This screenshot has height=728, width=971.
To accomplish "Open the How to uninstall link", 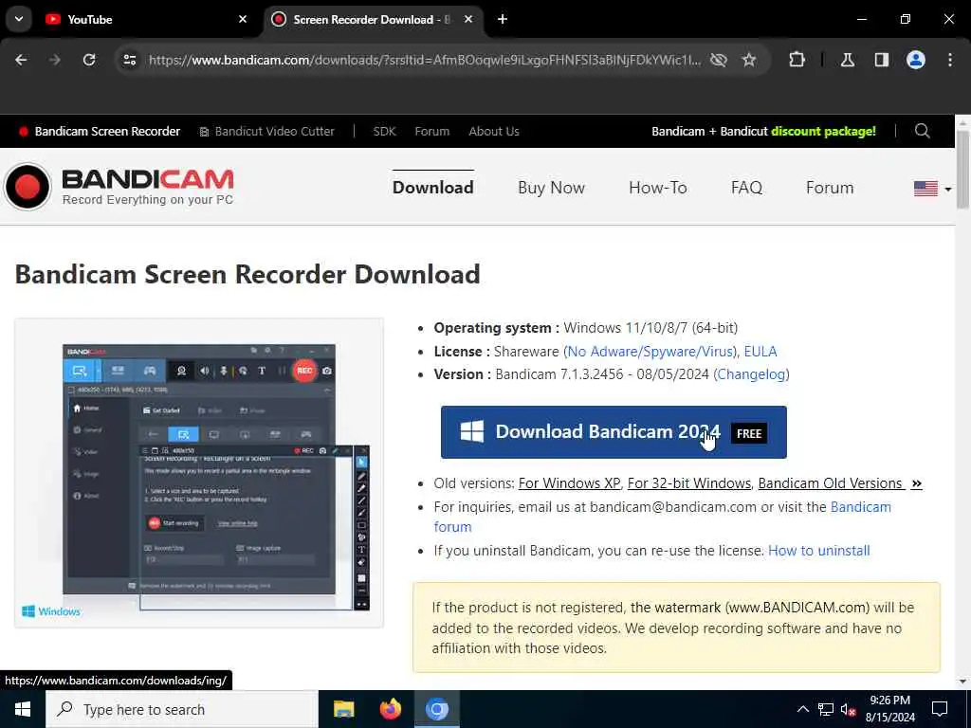I will point(818,551).
